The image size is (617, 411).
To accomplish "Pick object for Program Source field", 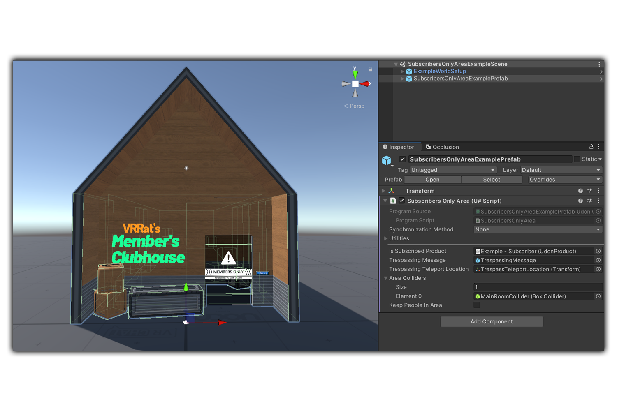I will [598, 212].
